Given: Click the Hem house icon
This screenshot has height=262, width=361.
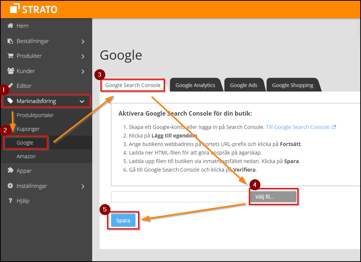Looking at the screenshot, I should tap(10, 26).
